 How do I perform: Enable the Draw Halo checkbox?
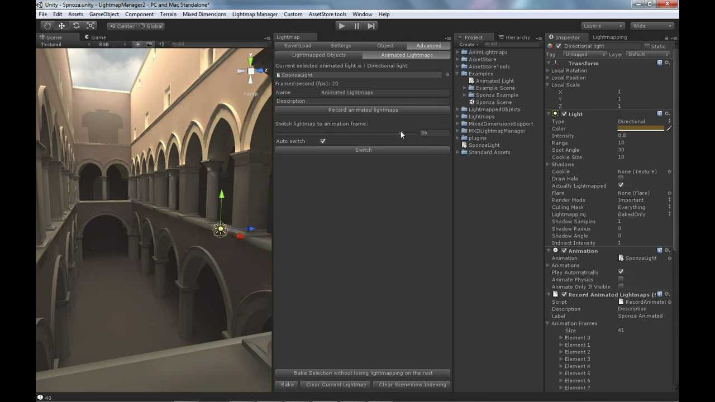[x=621, y=179]
